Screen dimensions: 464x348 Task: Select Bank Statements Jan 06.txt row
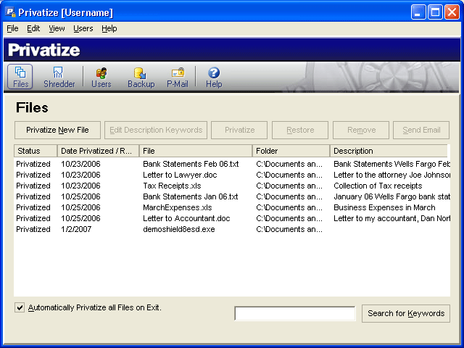click(x=232, y=196)
